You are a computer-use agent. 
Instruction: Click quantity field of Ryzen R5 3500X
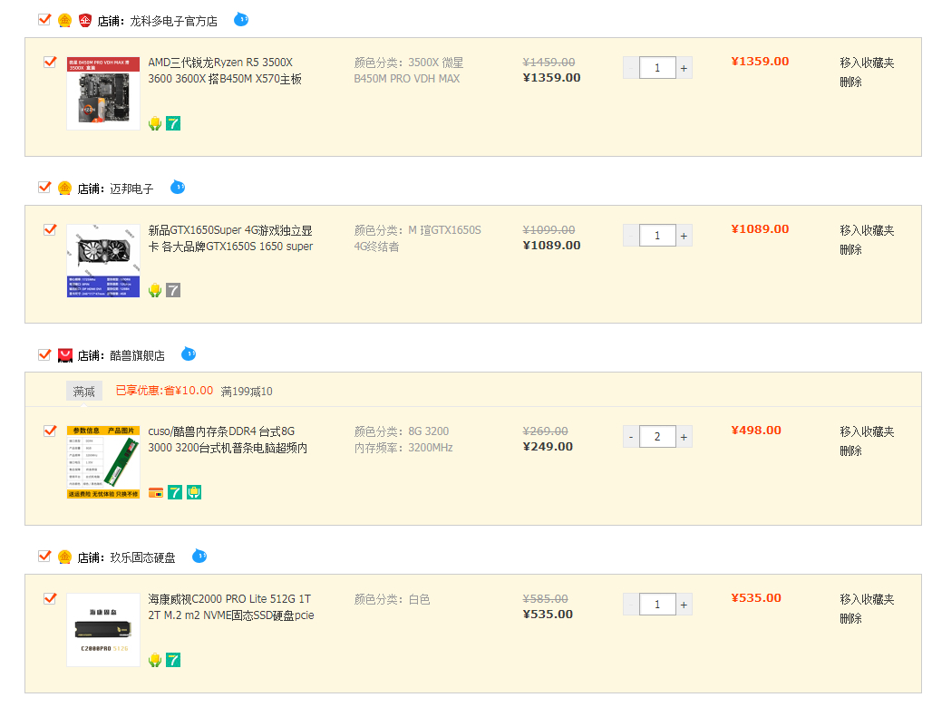point(657,68)
